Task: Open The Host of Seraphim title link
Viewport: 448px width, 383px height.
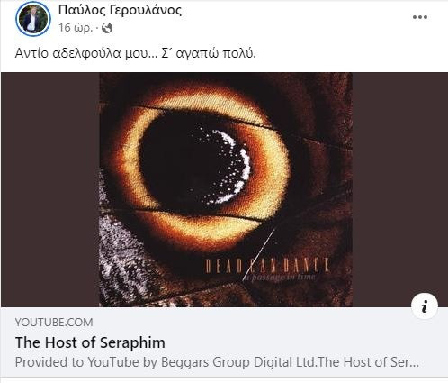Action: coord(90,342)
